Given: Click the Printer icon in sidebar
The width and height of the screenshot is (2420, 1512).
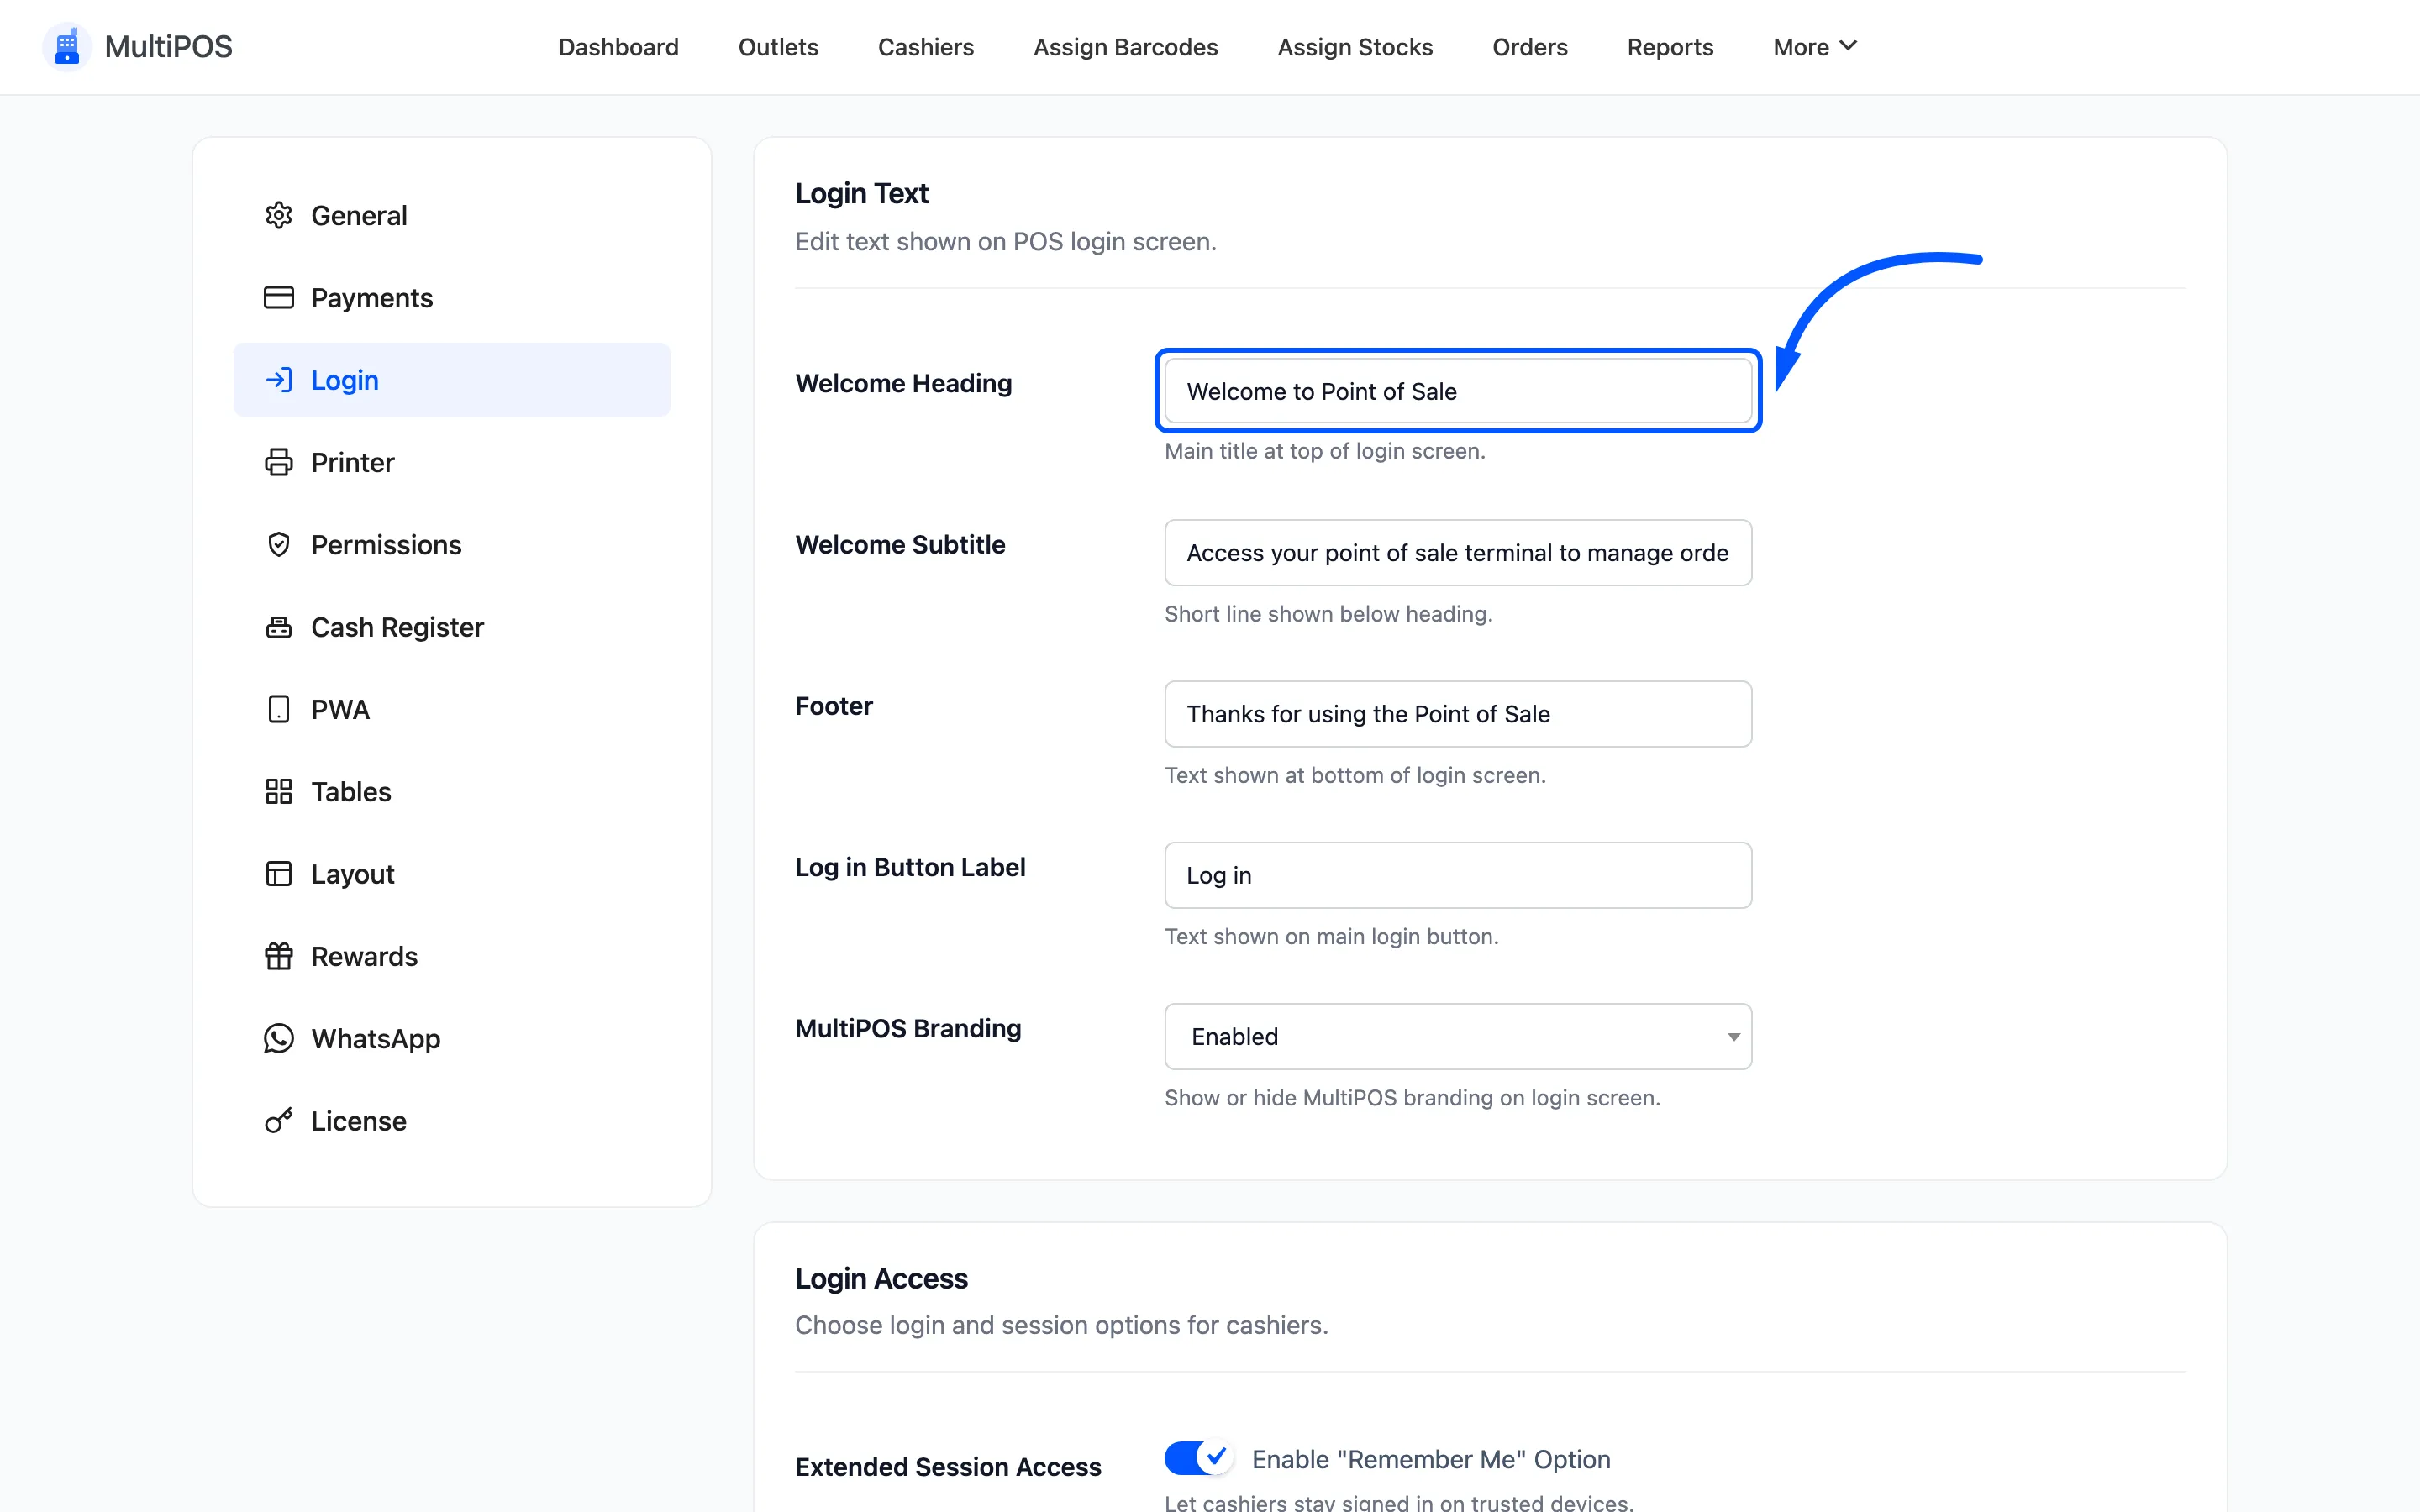Looking at the screenshot, I should [278, 462].
